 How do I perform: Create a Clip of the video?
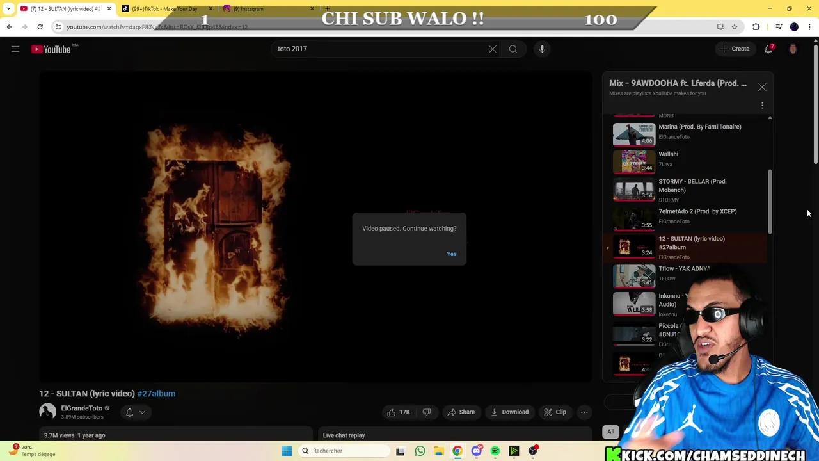(x=555, y=412)
